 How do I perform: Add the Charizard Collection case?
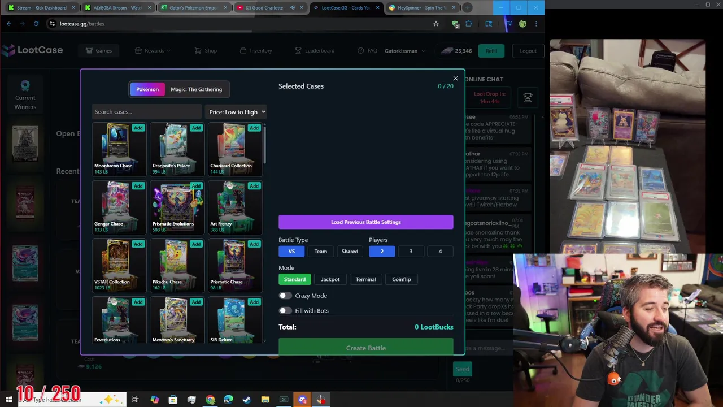tap(254, 128)
